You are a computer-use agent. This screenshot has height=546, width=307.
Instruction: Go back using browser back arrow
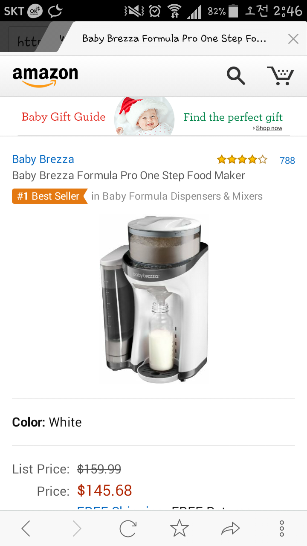point(26,529)
